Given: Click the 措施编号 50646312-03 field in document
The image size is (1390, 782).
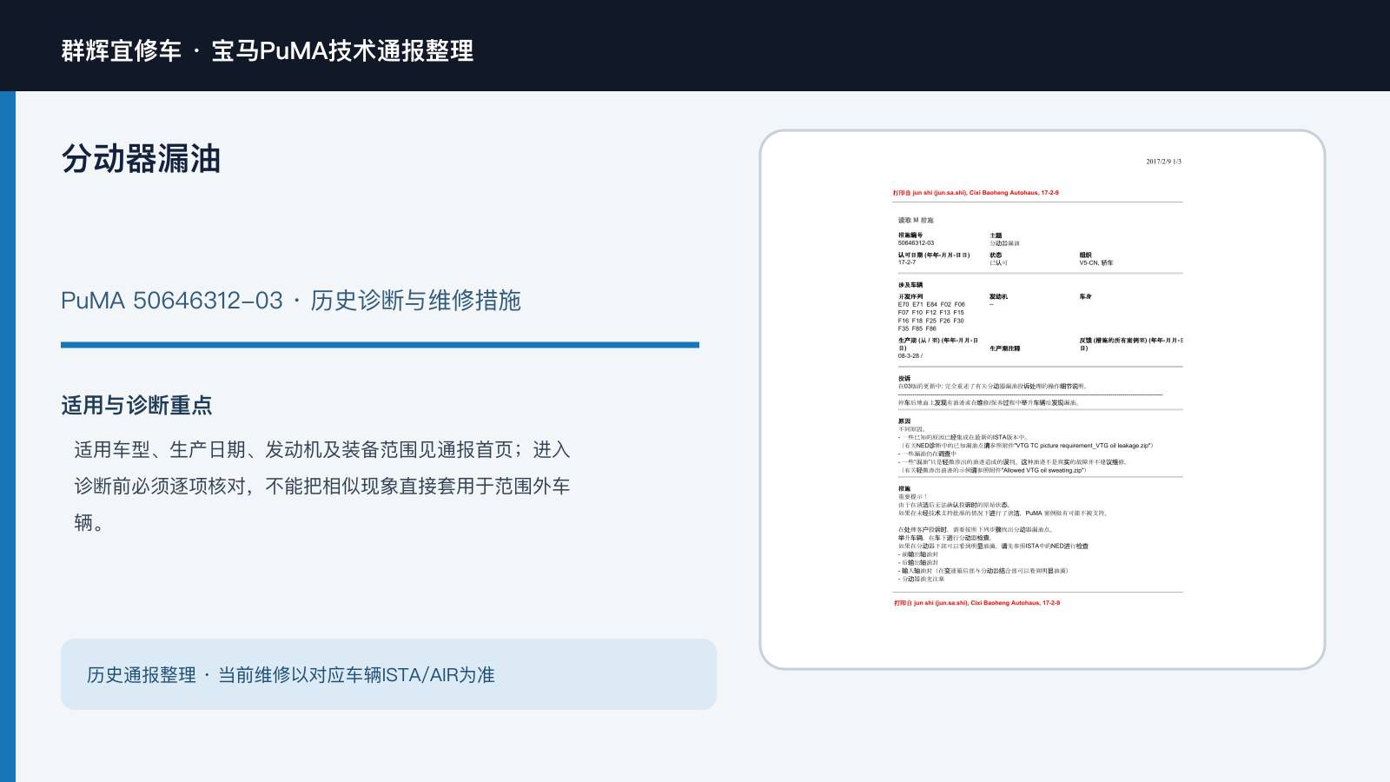Looking at the screenshot, I should pyautogui.click(x=916, y=239).
